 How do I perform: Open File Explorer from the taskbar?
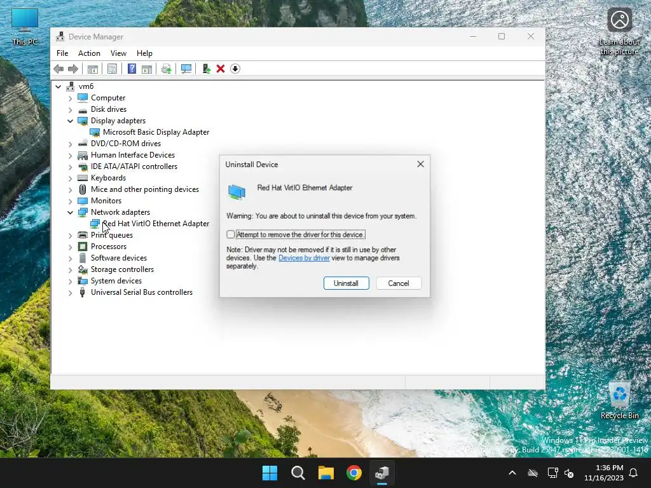326,473
